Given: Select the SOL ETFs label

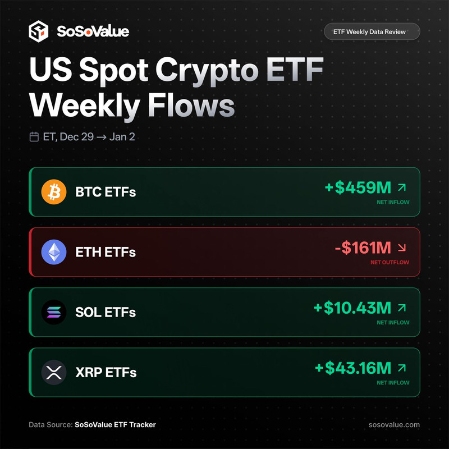Looking at the screenshot, I should click(x=106, y=312).
